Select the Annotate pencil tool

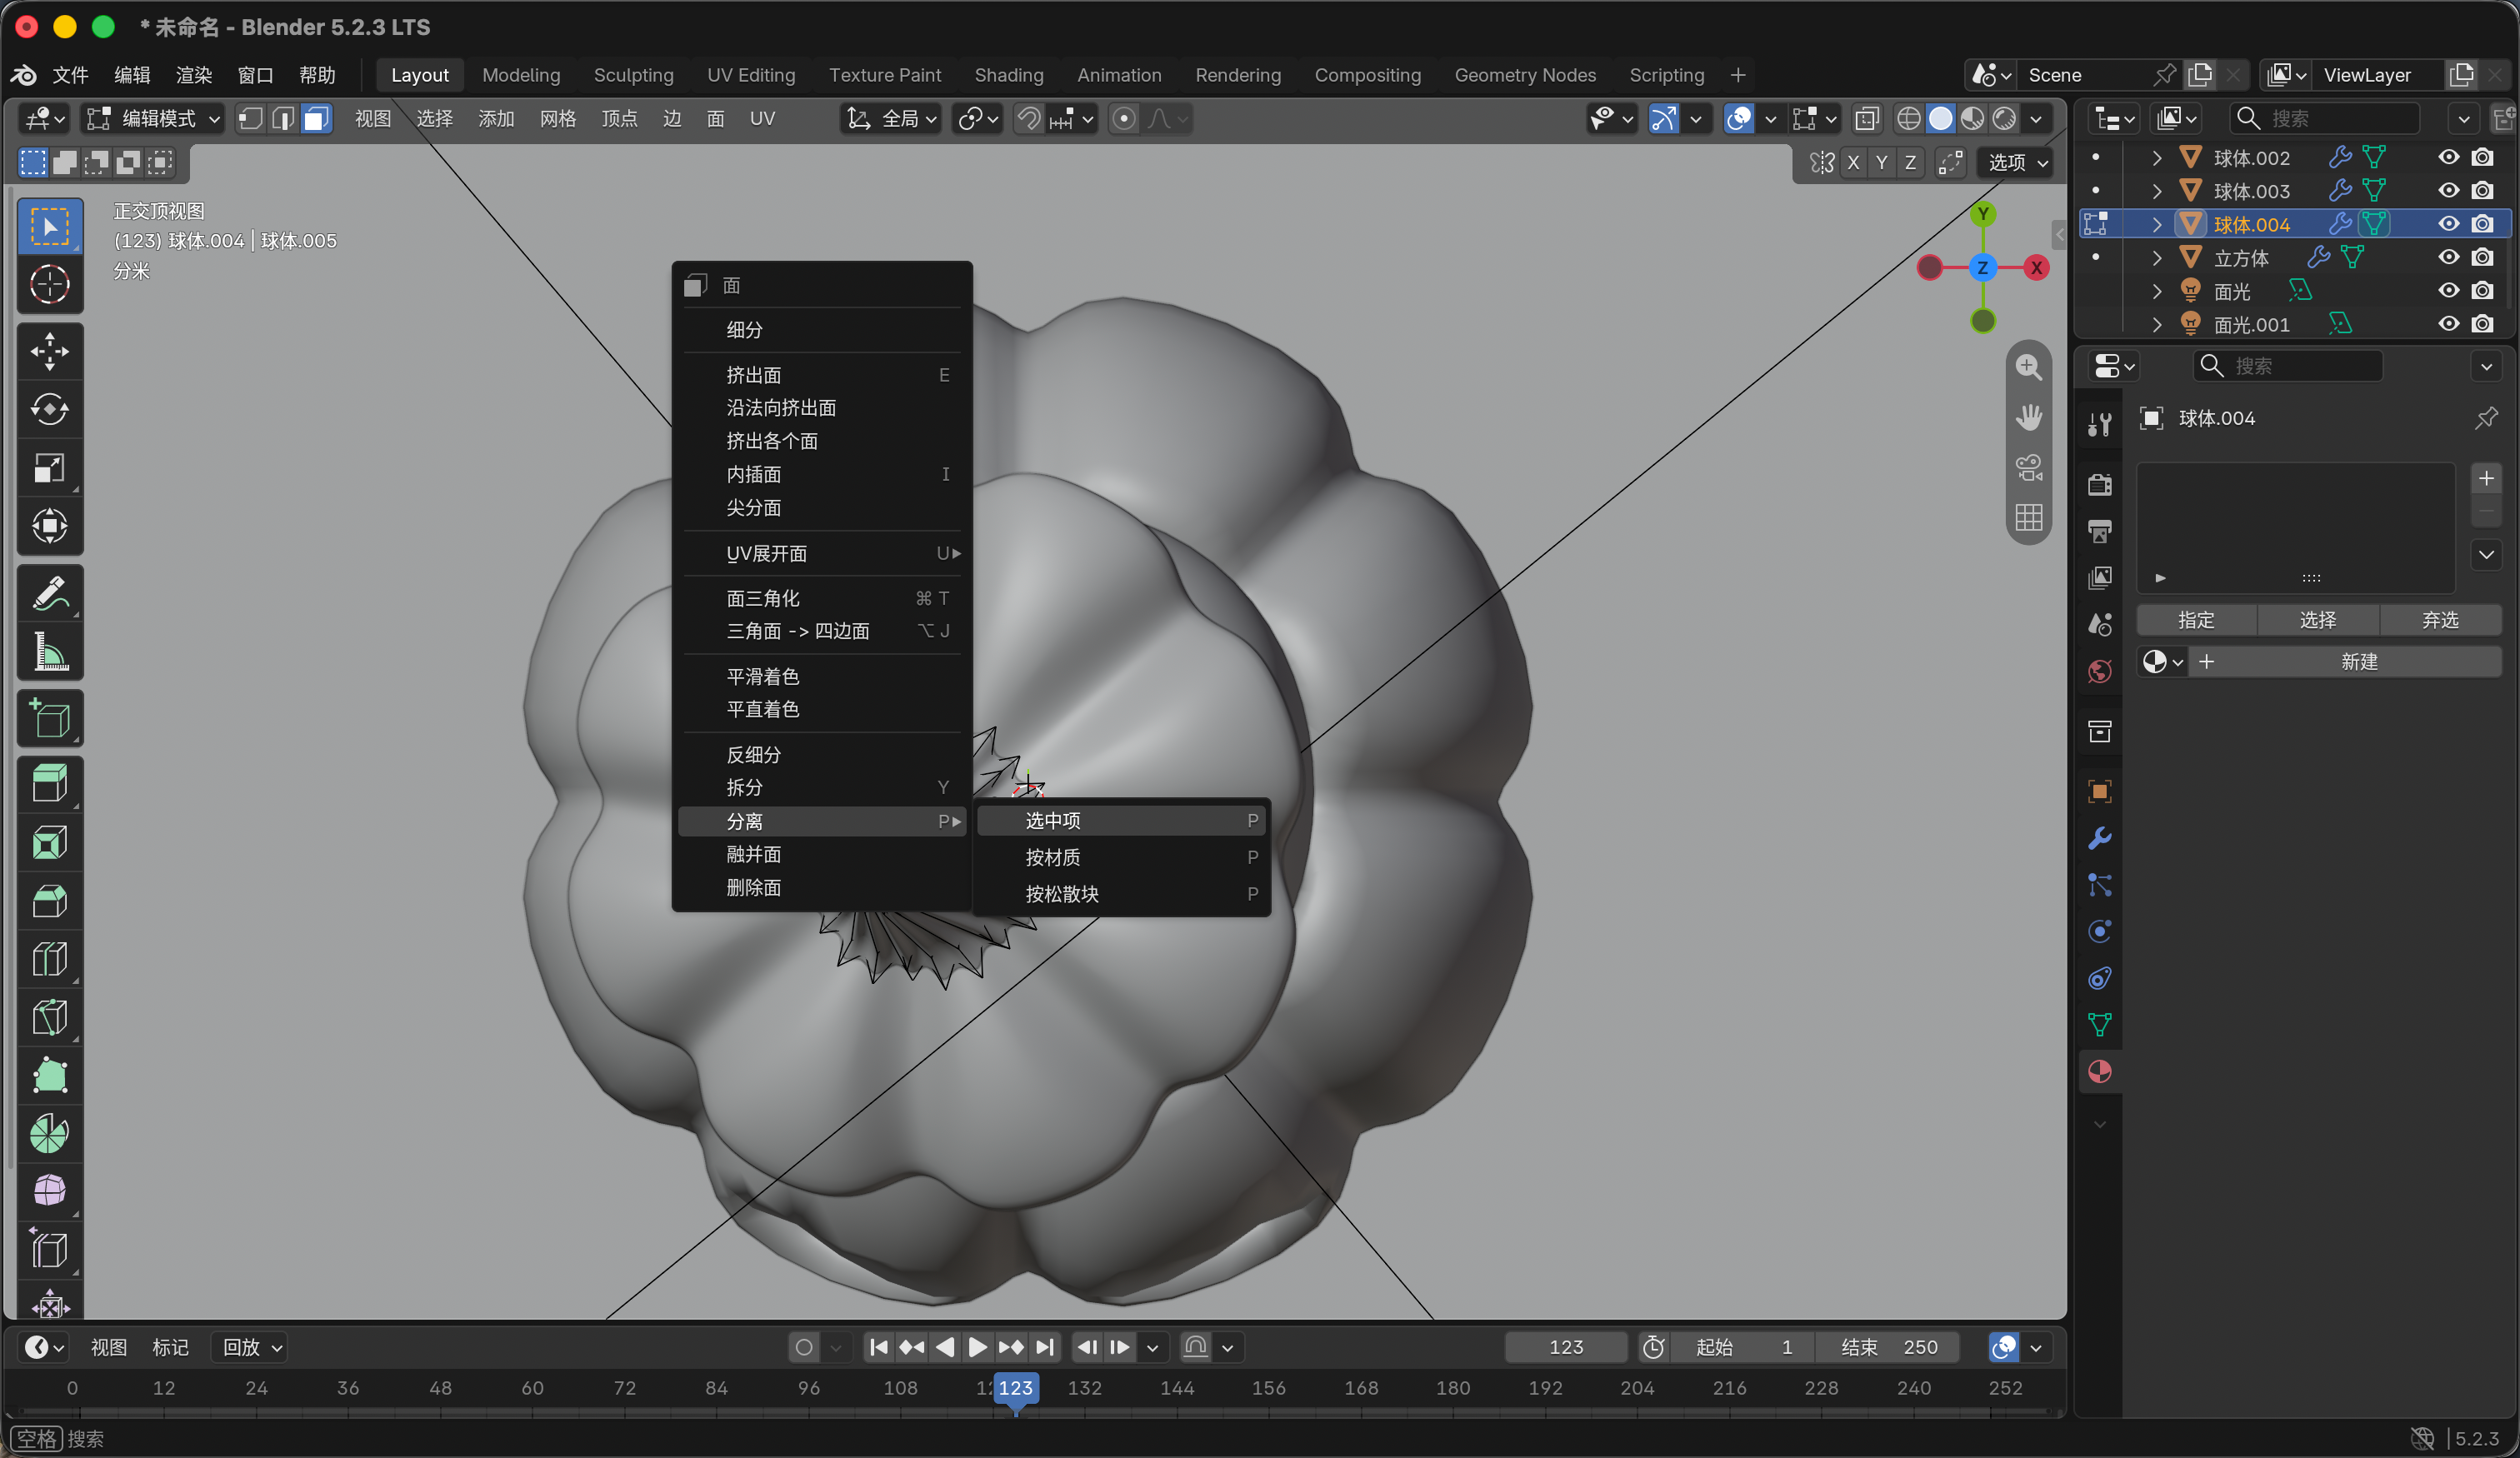pos(50,593)
